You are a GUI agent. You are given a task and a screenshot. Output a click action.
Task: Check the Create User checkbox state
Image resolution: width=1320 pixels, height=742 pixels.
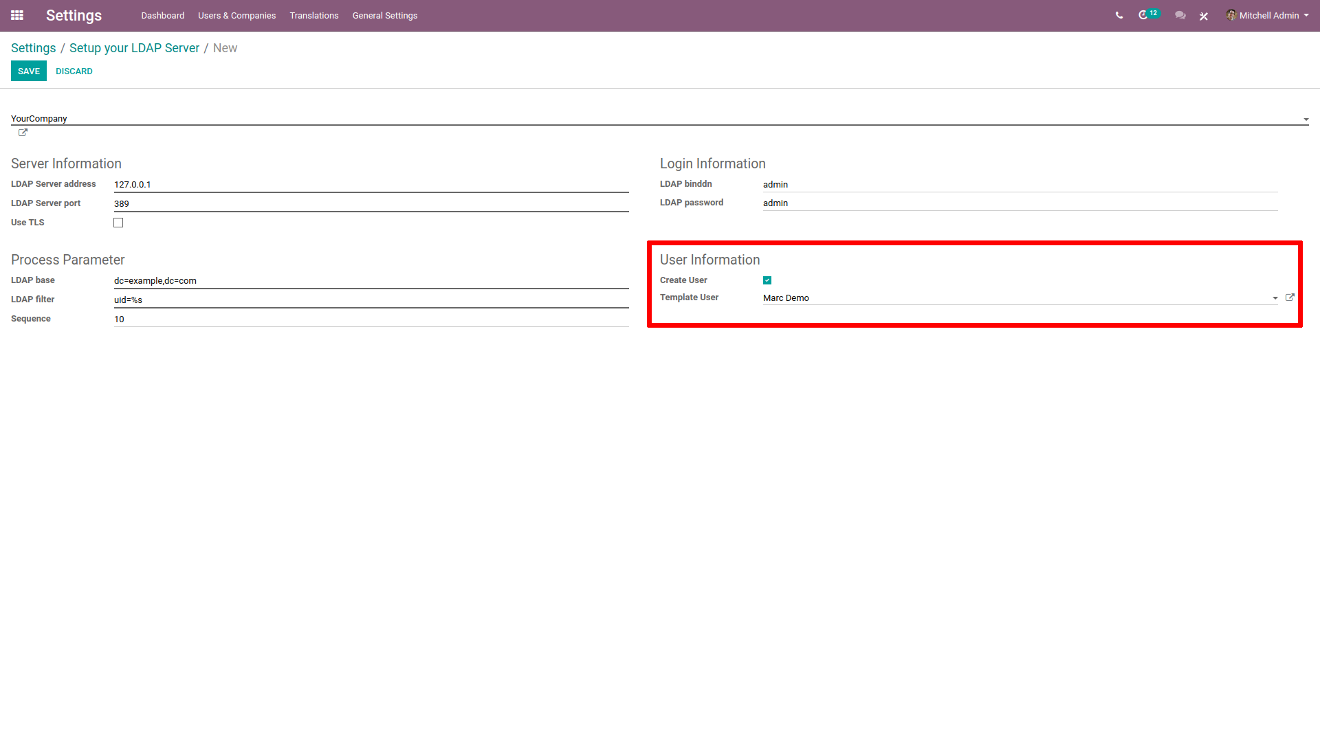(x=768, y=280)
